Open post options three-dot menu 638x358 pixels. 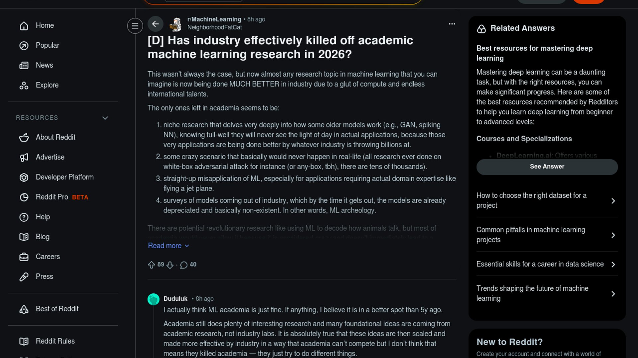[x=452, y=24]
